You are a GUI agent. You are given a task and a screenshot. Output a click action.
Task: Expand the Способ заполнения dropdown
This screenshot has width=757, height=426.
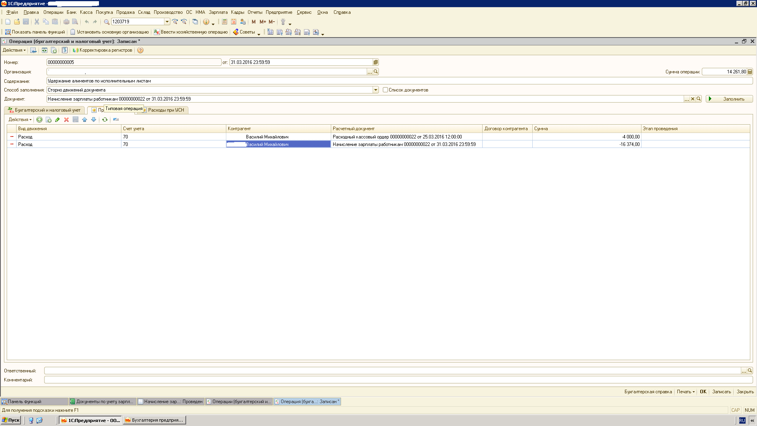375,90
